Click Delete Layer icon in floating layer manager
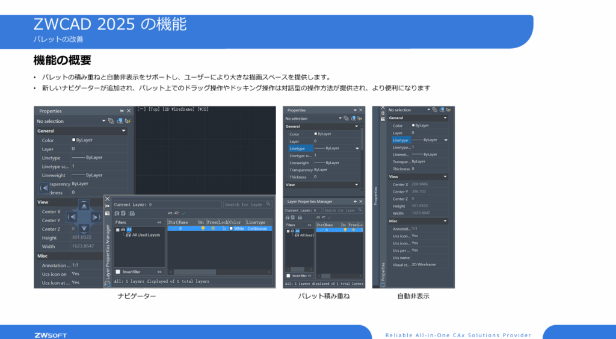The image size is (616, 339). coord(177,213)
